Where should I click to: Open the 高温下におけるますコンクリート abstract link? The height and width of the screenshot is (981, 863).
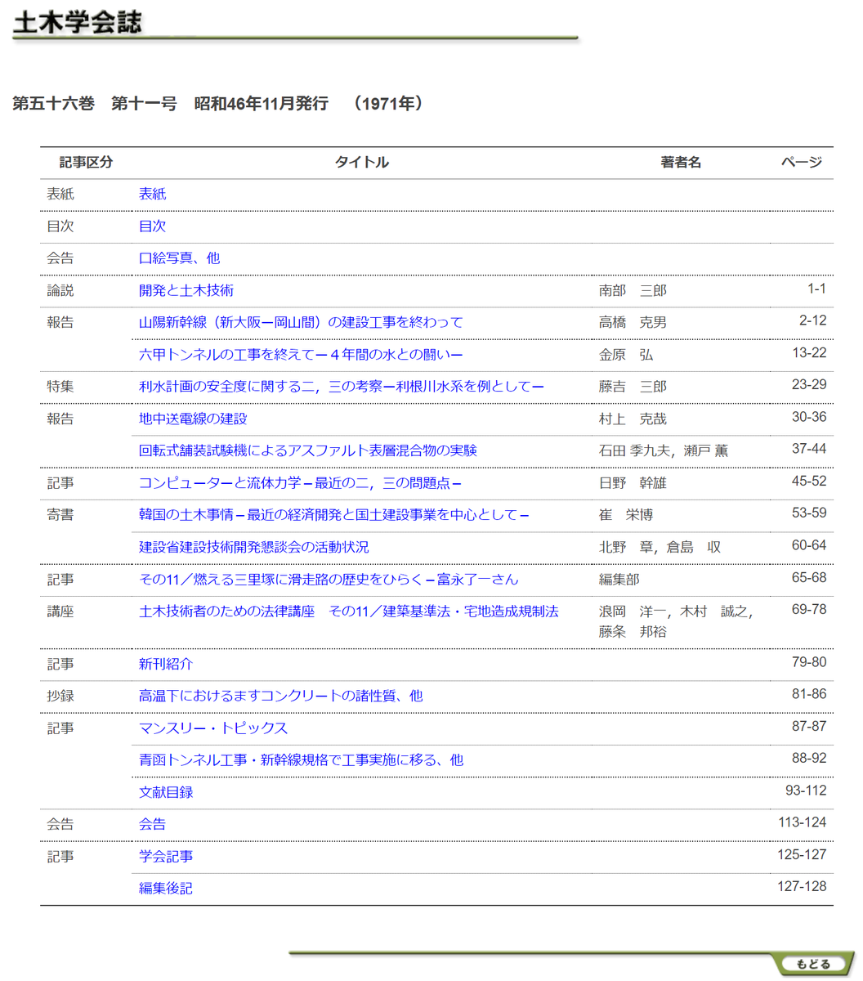tap(281, 696)
